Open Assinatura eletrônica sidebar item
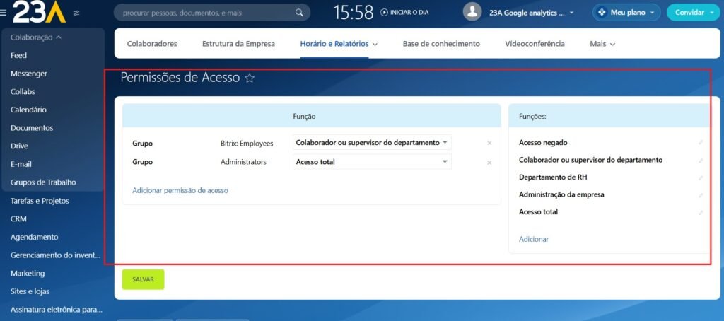This screenshot has width=724, height=321. click(x=57, y=310)
